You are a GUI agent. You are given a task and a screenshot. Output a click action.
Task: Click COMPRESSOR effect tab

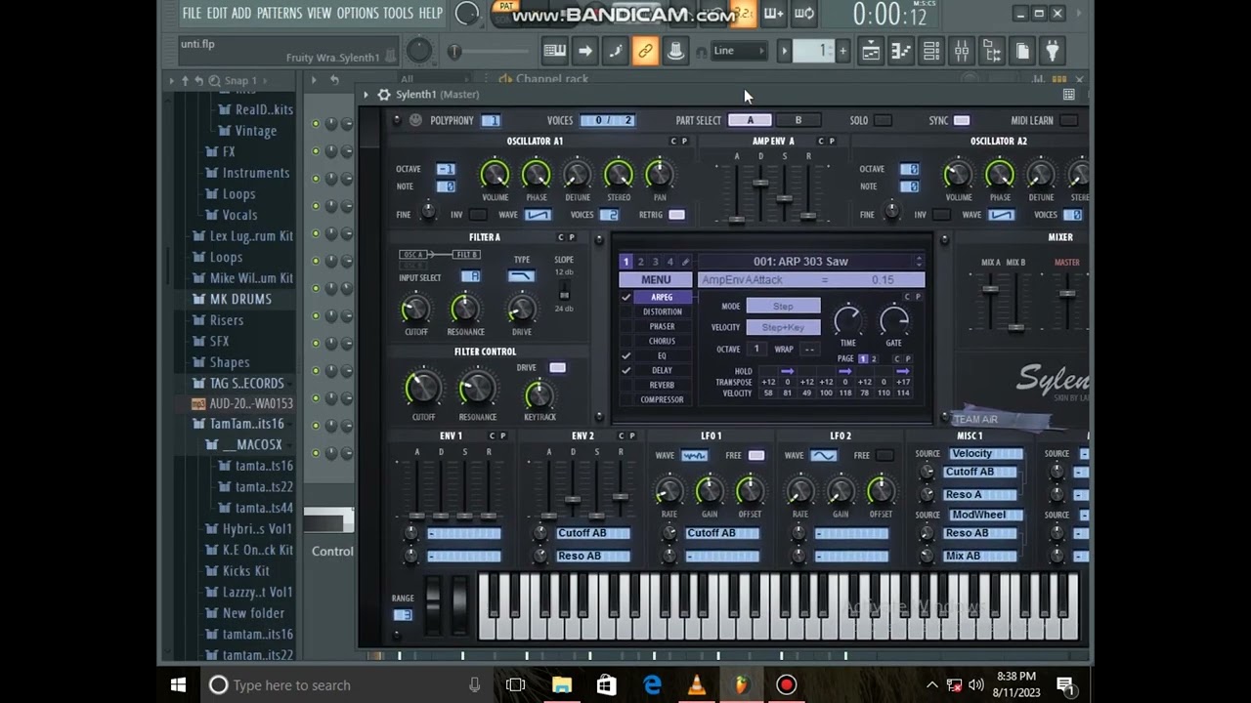(662, 399)
